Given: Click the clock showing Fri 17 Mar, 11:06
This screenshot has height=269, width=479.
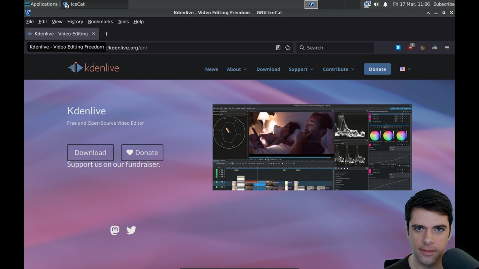Looking at the screenshot, I should [x=411, y=4].
